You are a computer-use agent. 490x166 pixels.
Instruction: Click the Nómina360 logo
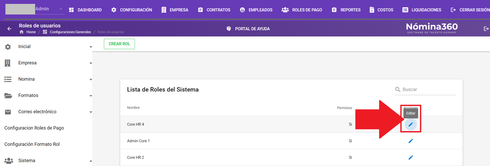pos(432,28)
